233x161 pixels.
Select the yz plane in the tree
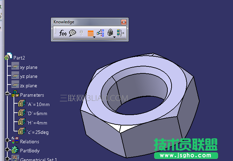coord(28,76)
